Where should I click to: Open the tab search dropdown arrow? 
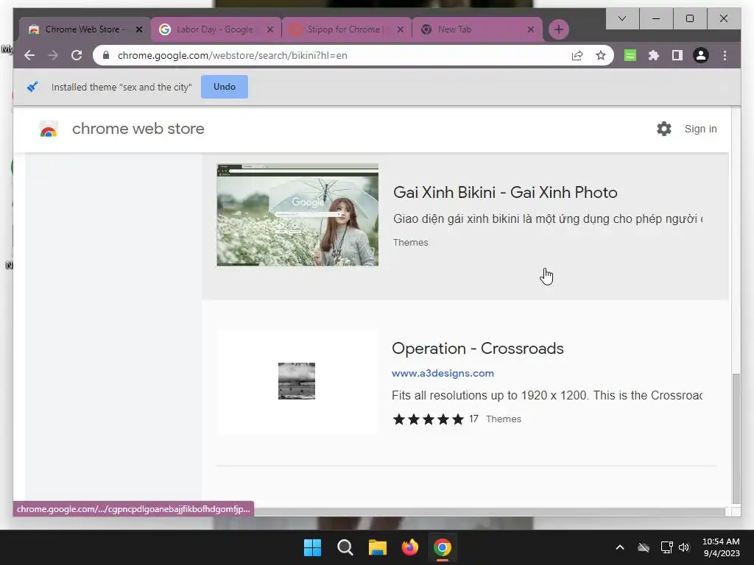tap(622, 18)
